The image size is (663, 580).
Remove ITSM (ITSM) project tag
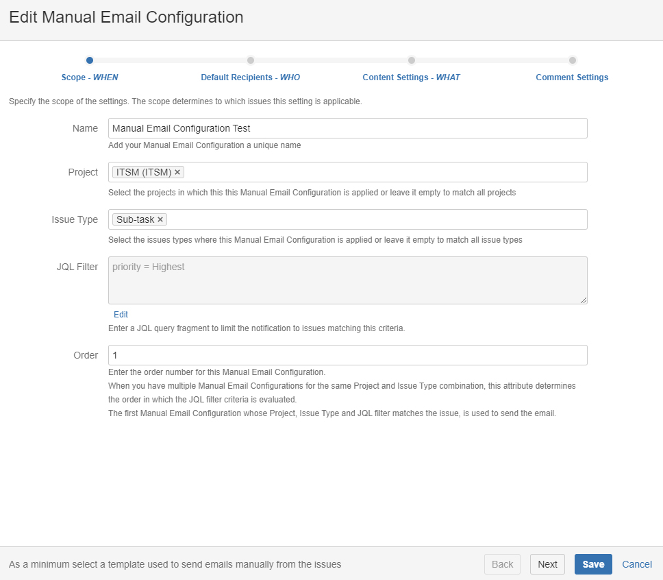coord(177,172)
